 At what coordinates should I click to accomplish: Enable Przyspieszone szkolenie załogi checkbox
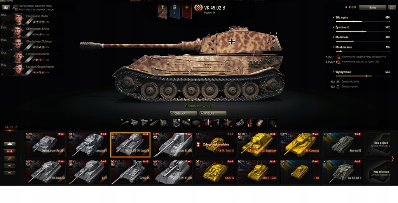pyautogui.click(x=16, y=6)
